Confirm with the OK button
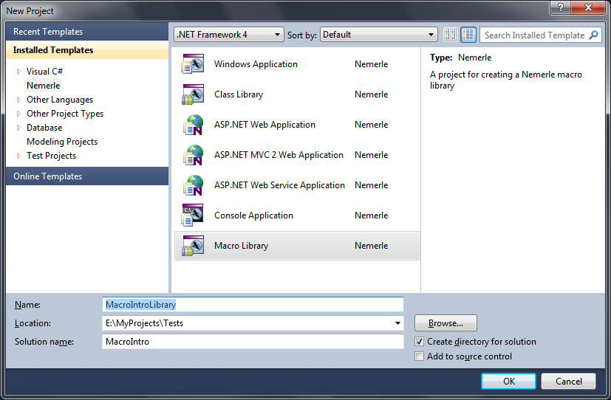This screenshot has height=400, width=611. pos(508,382)
